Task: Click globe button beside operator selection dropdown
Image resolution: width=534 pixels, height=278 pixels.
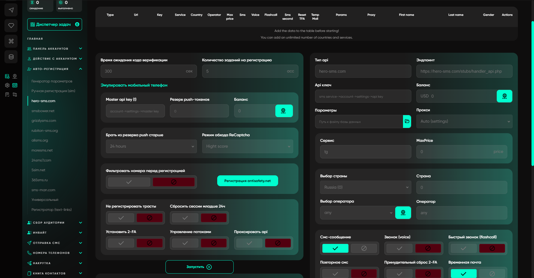Action: (403, 213)
